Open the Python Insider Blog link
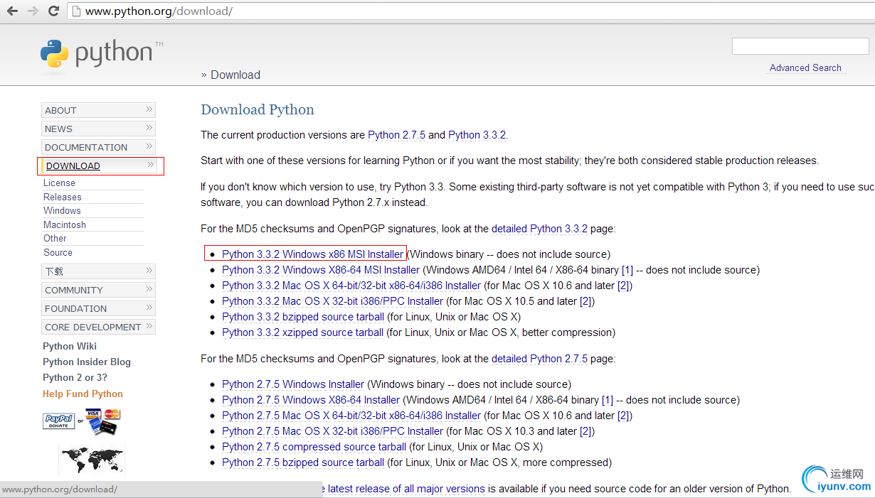 [87, 362]
